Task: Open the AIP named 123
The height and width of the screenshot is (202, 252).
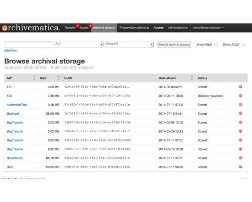Action: pyautogui.click(x=9, y=96)
